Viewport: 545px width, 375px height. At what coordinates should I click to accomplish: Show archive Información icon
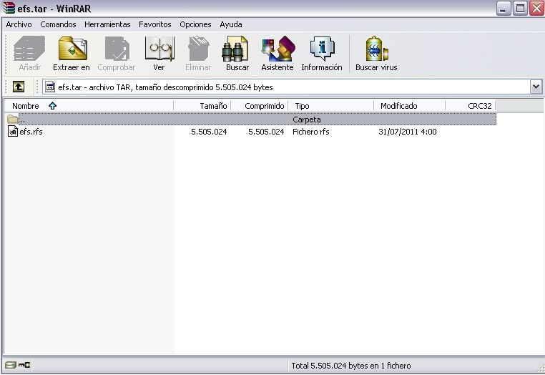(x=322, y=49)
